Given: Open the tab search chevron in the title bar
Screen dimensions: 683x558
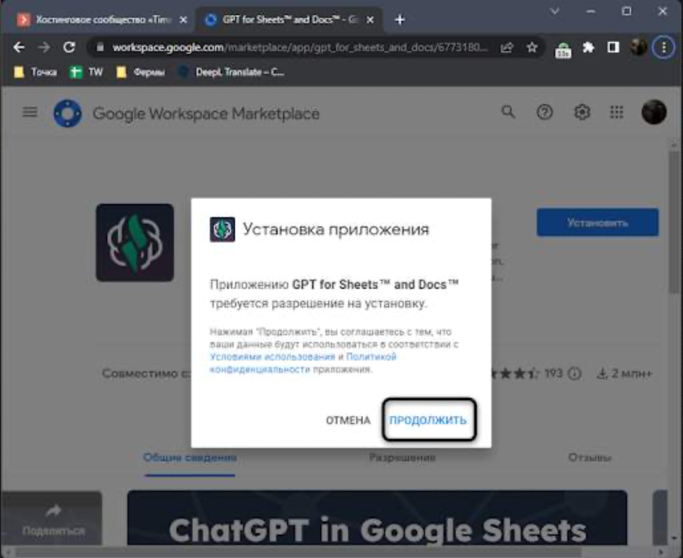Looking at the screenshot, I should (555, 11).
